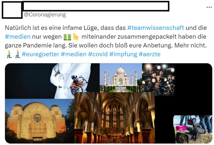Click the first kneeling person emoji
This screenshot has width=214, height=145.
pyautogui.click(x=9, y=54)
